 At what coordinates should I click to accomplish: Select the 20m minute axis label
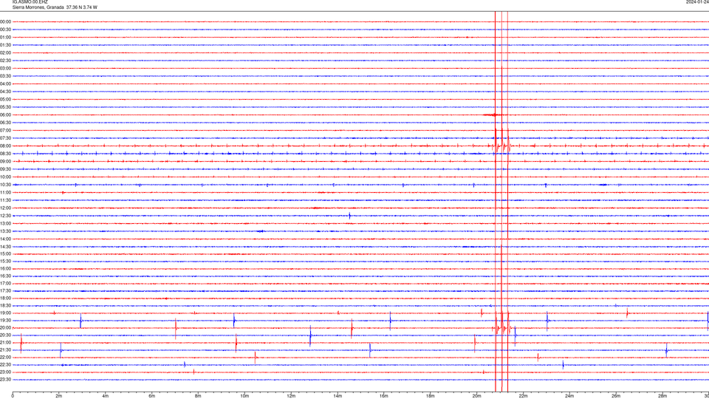(476, 396)
